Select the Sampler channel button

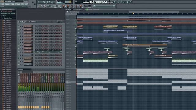(x=28, y=55)
